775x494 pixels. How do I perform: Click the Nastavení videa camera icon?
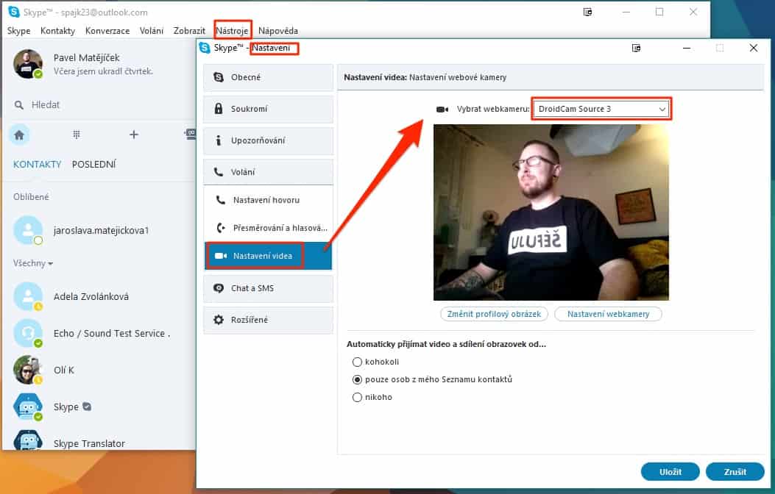(x=221, y=256)
